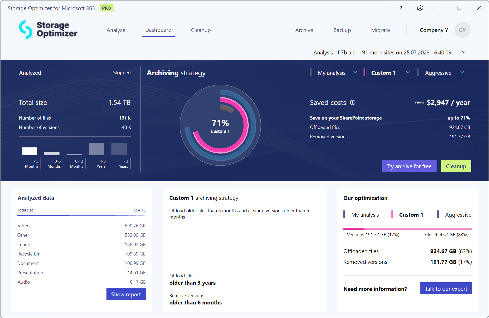Open the application settings gear
This screenshot has width=489, height=318.
click(x=420, y=8)
